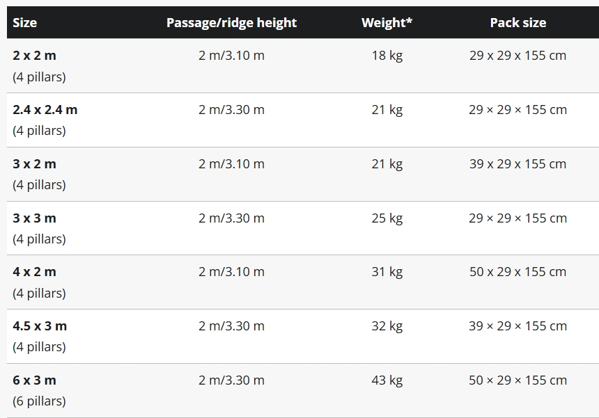Click the Pack size column header
Screen dimensions: 599x418
518,22
